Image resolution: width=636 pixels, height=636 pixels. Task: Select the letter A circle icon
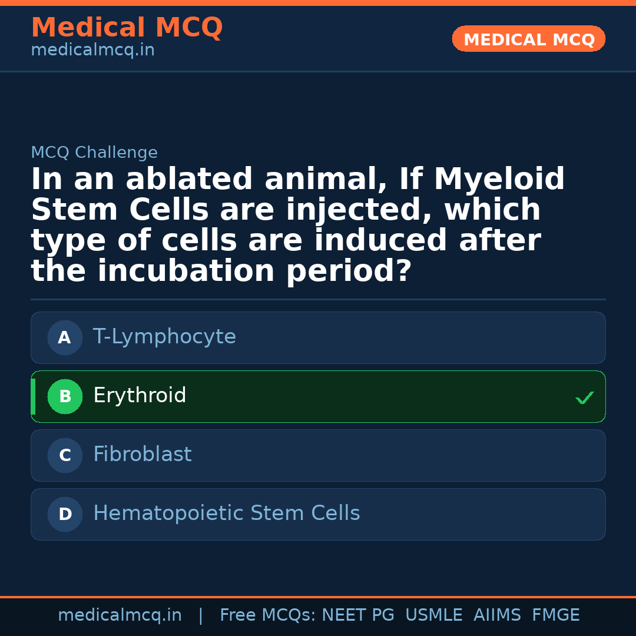pos(65,338)
